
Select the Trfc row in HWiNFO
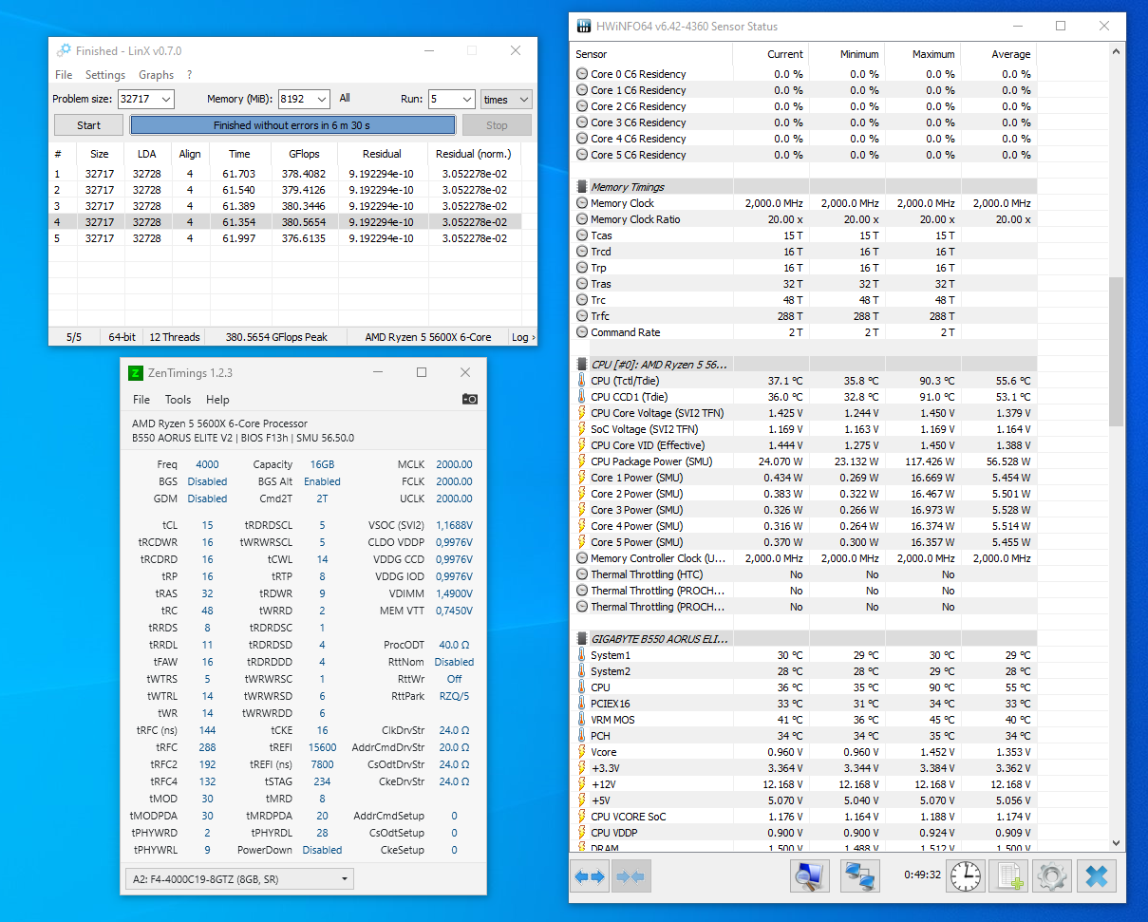tap(803, 316)
